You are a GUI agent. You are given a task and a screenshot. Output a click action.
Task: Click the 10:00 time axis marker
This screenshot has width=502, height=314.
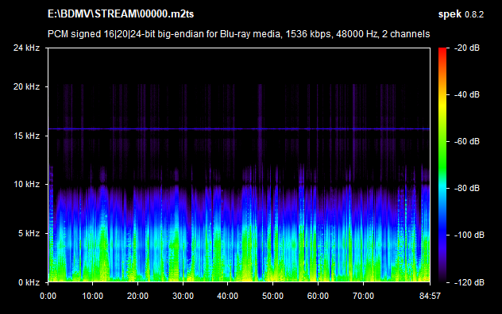tap(92, 296)
